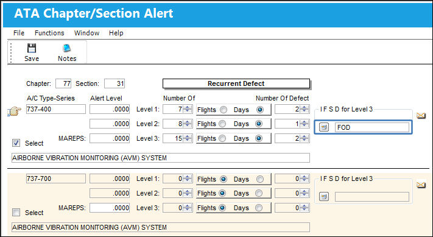Open the File menu
433x237 pixels.
pyautogui.click(x=19, y=33)
